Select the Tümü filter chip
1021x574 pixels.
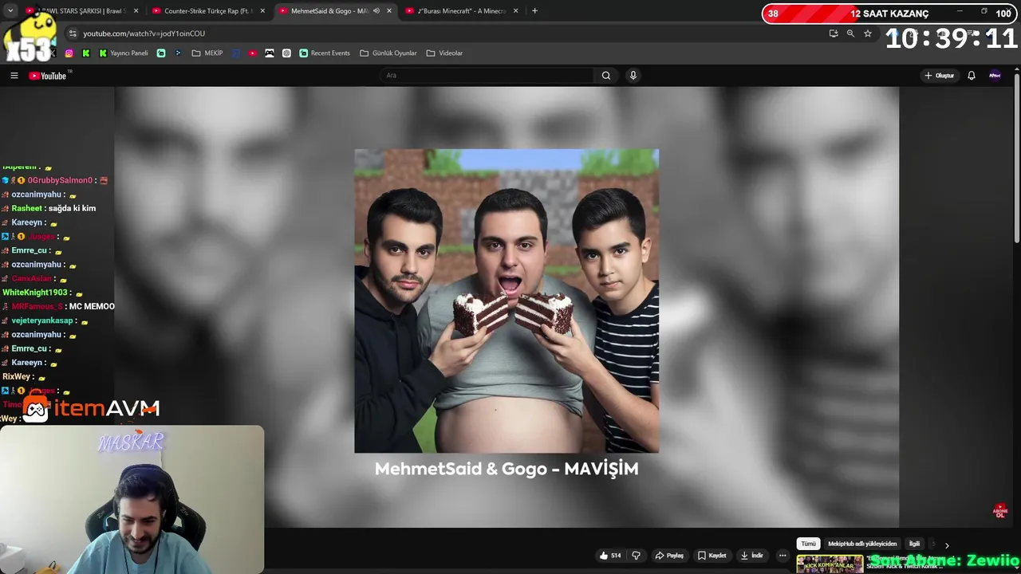pyautogui.click(x=808, y=544)
